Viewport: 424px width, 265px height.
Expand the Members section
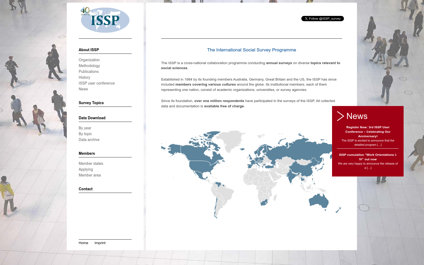[x=87, y=153]
